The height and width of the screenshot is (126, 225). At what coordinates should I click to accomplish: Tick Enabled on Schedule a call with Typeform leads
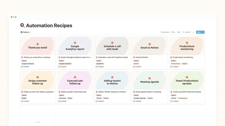(x=97, y=67)
